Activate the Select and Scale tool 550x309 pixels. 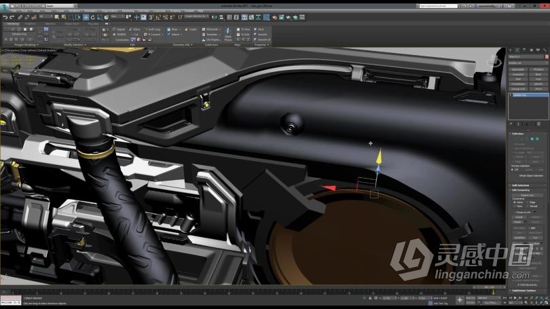coord(100,17)
